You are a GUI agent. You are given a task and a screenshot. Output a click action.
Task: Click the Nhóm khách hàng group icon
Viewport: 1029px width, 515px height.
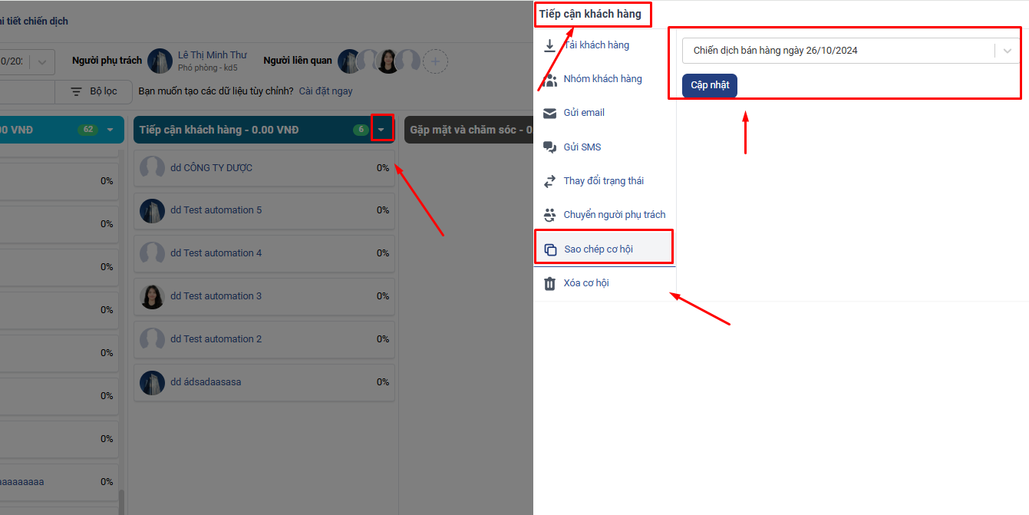click(549, 79)
